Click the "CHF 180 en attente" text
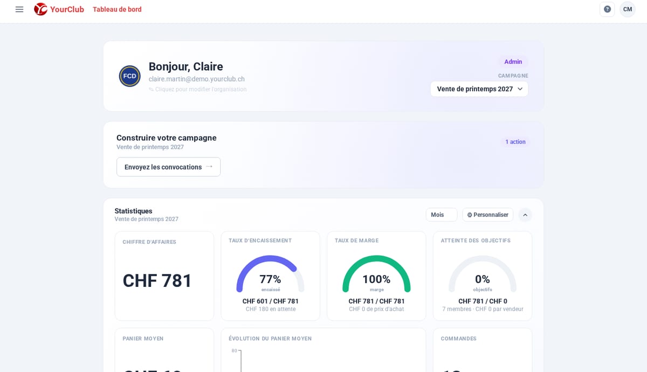 (x=271, y=309)
